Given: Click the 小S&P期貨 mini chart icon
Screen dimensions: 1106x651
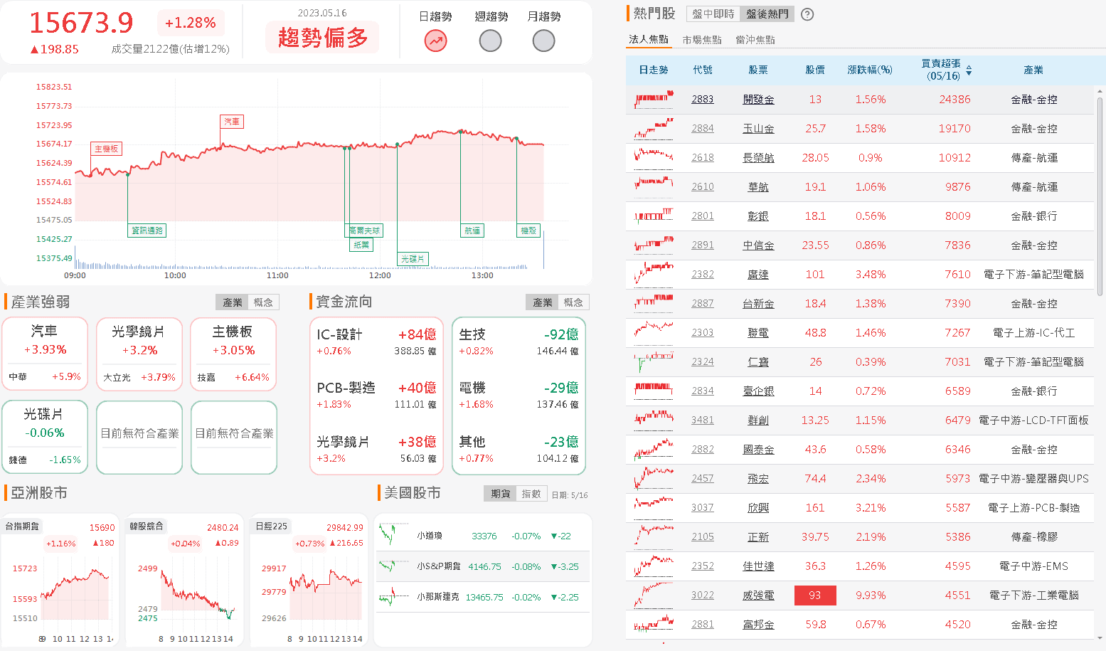Looking at the screenshot, I should click(x=394, y=566).
